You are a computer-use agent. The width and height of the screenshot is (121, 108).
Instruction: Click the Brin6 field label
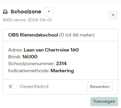pos(15,57)
